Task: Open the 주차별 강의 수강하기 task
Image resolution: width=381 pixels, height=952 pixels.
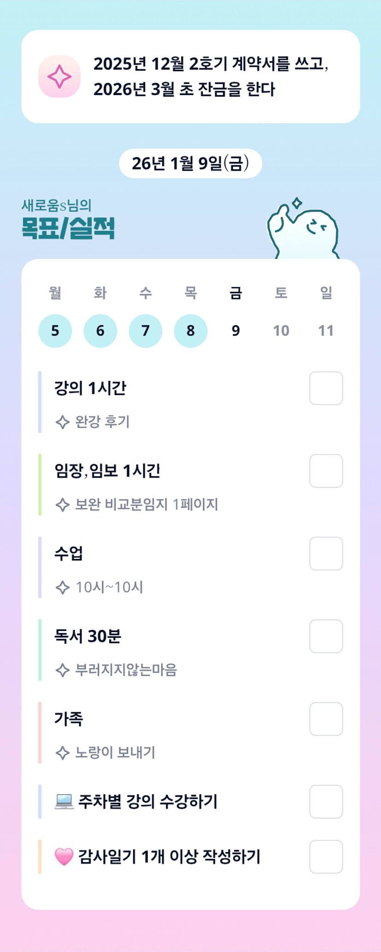Action: pyautogui.click(x=147, y=802)
